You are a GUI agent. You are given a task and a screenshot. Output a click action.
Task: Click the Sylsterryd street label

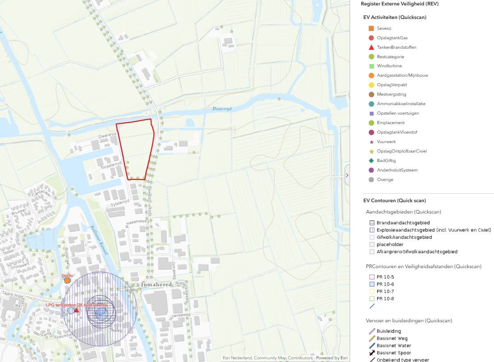(120, 203)
